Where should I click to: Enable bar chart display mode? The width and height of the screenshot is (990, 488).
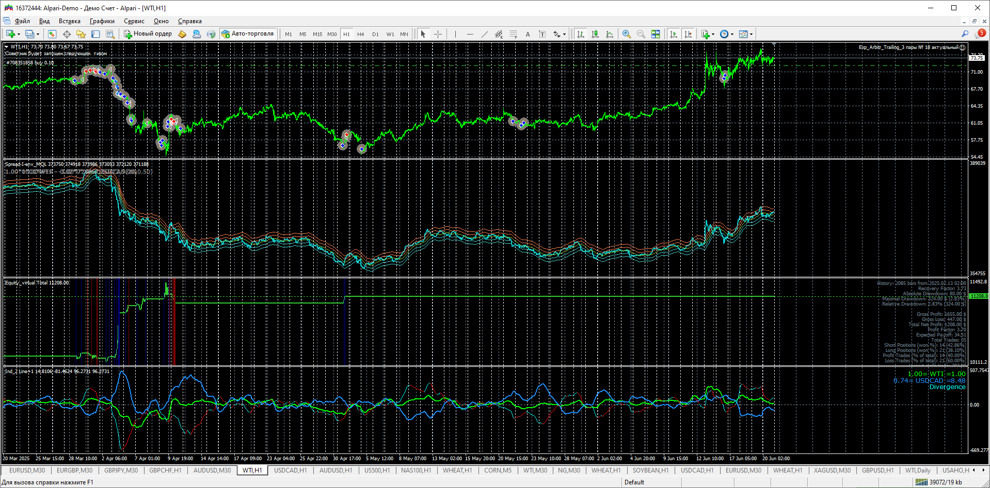581,34
